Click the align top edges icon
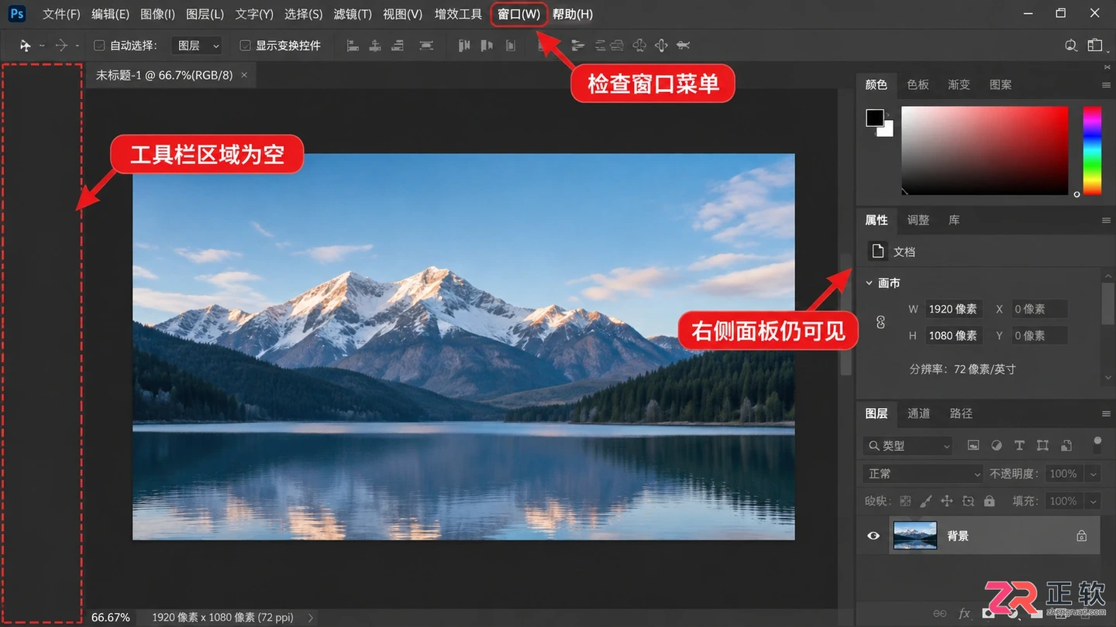 pyautogui.click(x=464, y=46)
